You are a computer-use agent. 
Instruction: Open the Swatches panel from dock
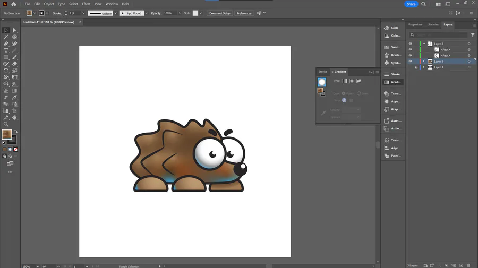point(392,47)
